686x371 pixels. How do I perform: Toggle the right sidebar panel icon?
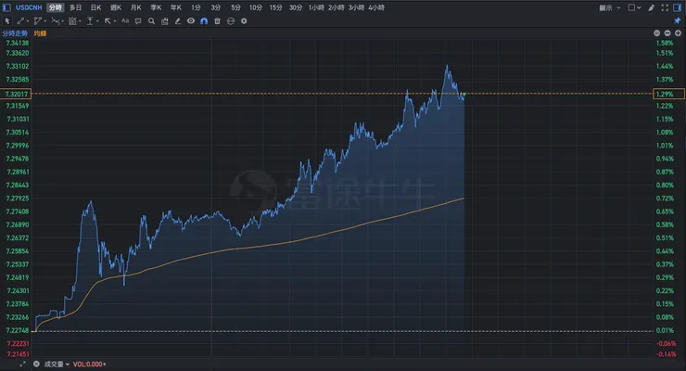tap(678, 7)
